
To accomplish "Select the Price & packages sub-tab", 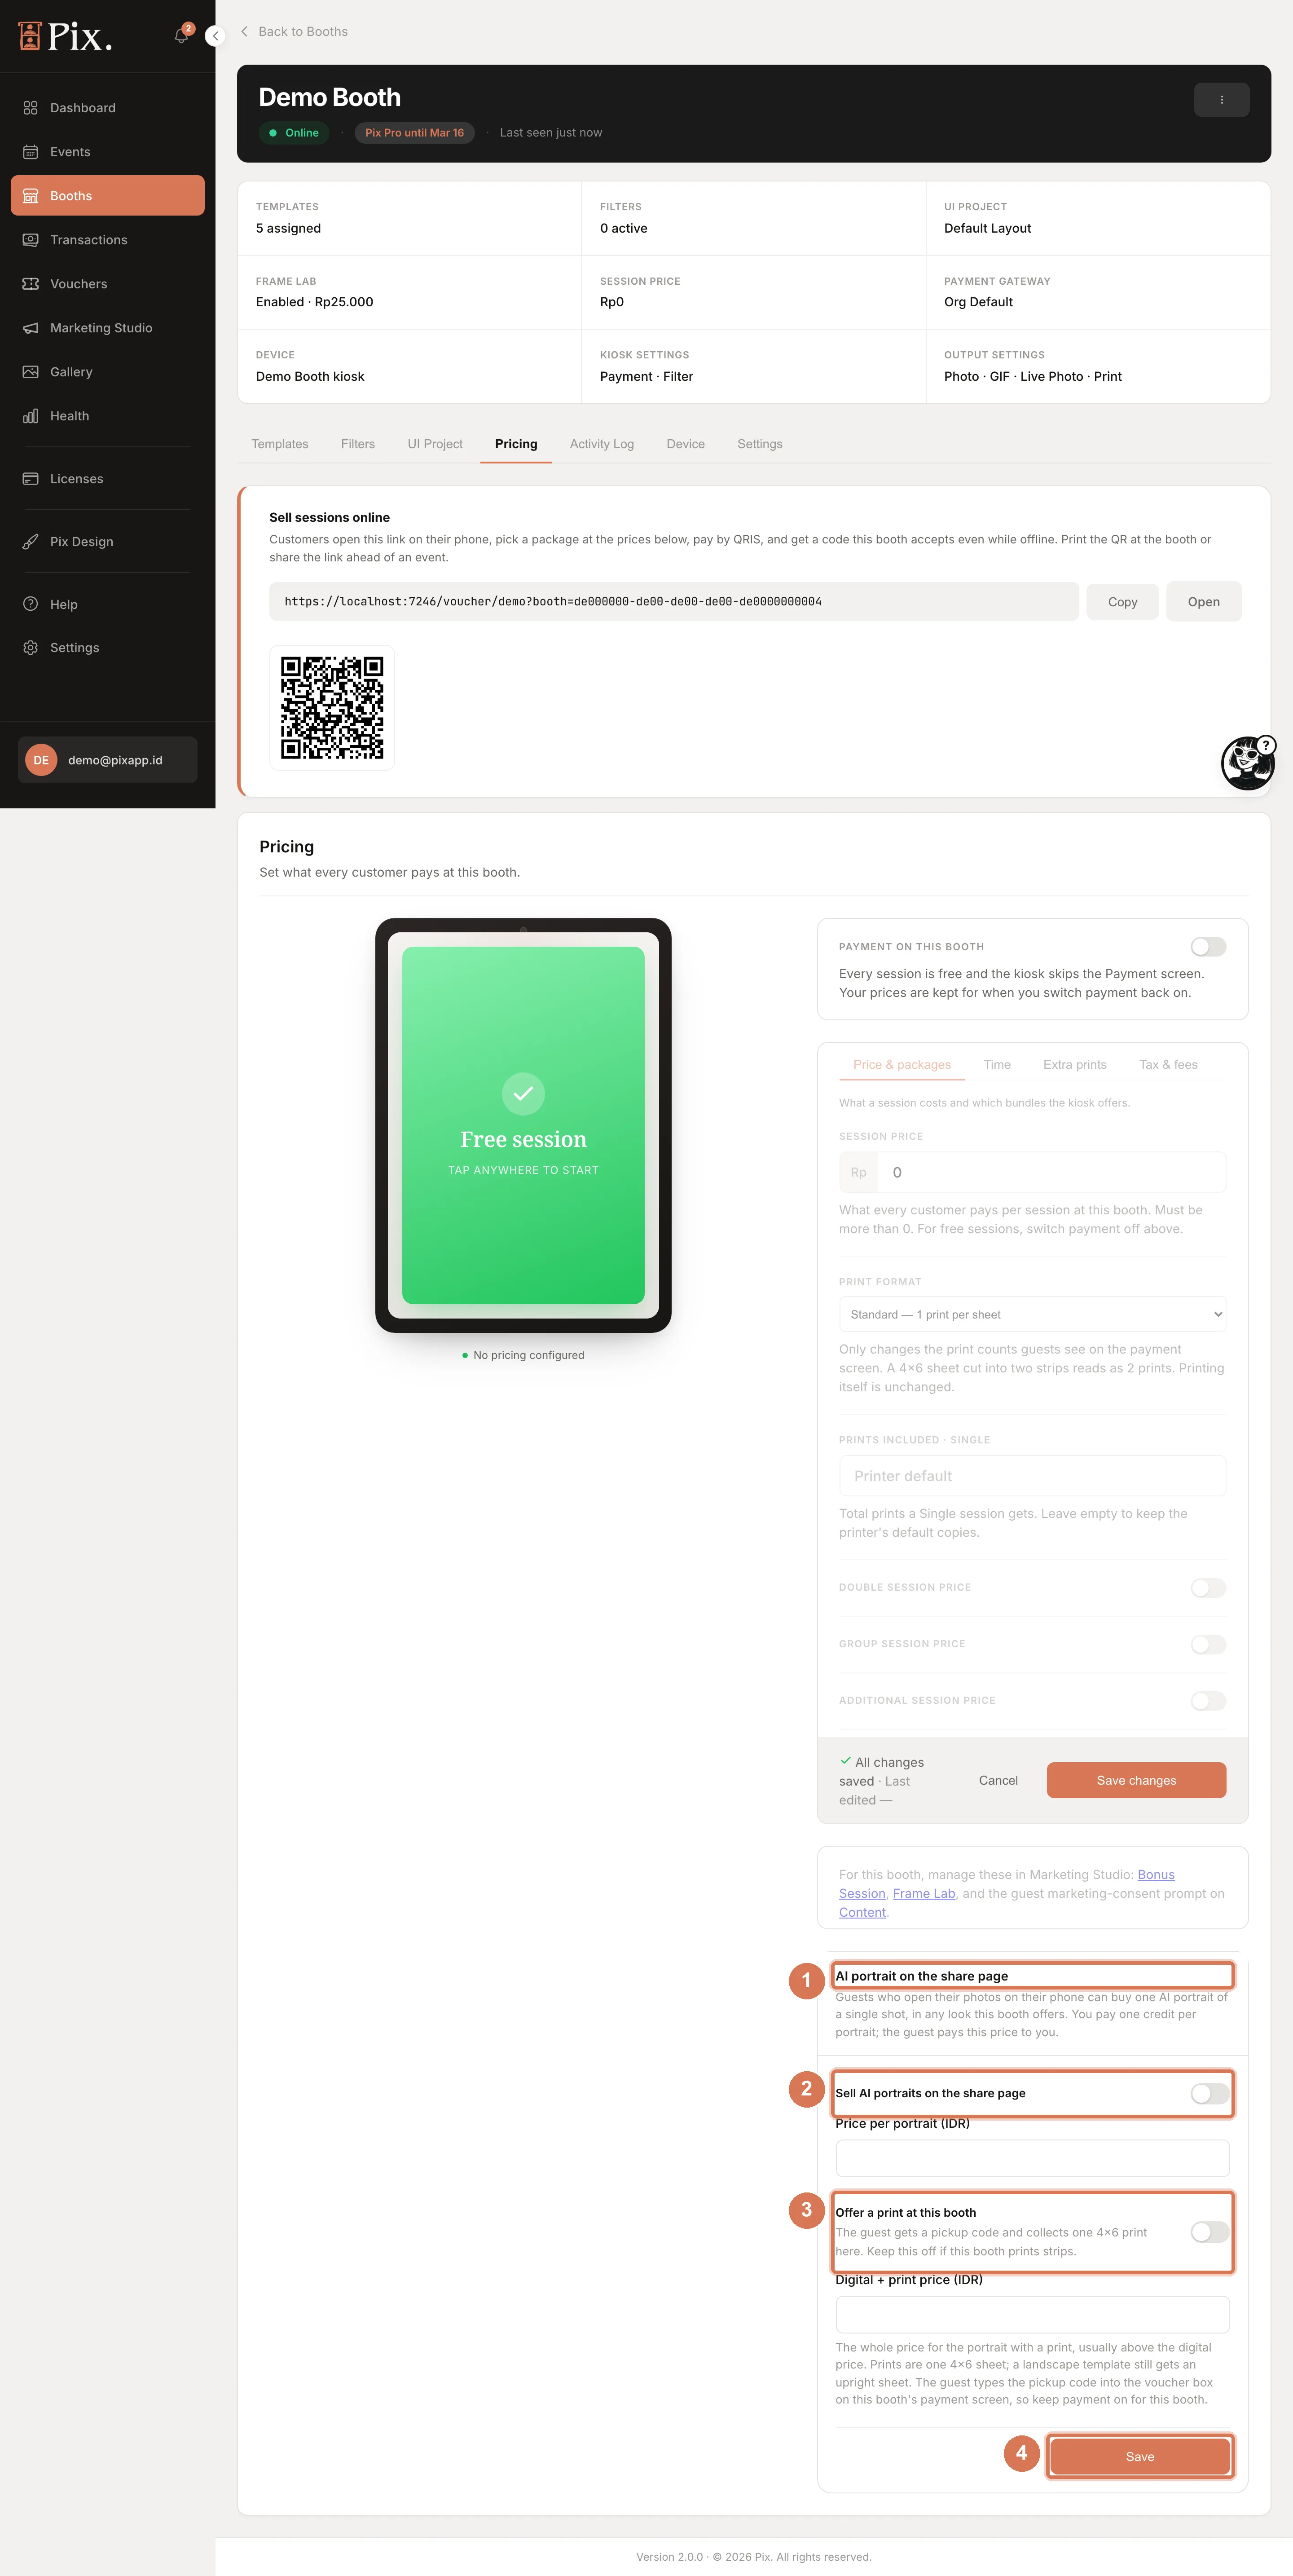I will [902, 1065].
